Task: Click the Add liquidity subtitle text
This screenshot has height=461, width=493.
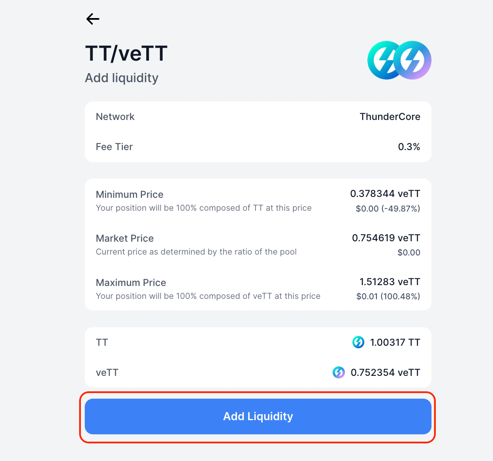Action: (122, 78)
